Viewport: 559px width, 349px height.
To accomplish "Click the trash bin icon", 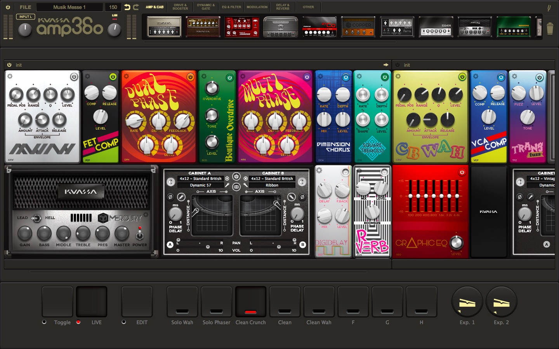I will pyautogui.click(x=550, y=28).
